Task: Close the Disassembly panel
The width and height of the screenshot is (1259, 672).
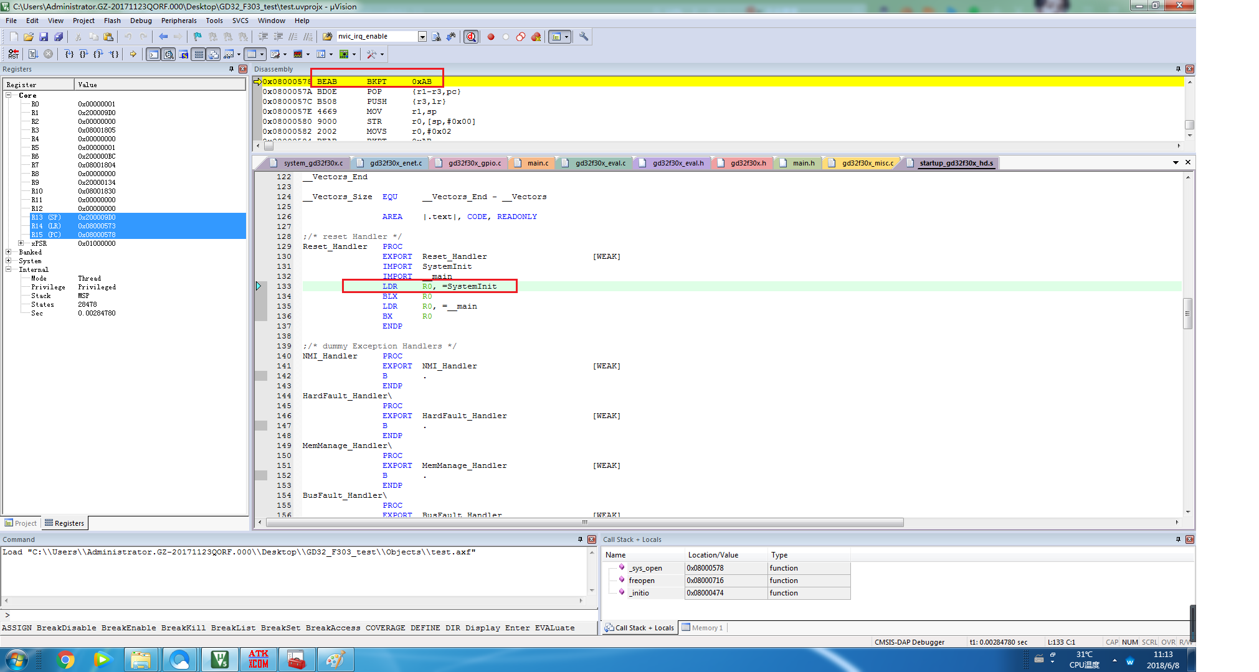Action: [1189, 69]
